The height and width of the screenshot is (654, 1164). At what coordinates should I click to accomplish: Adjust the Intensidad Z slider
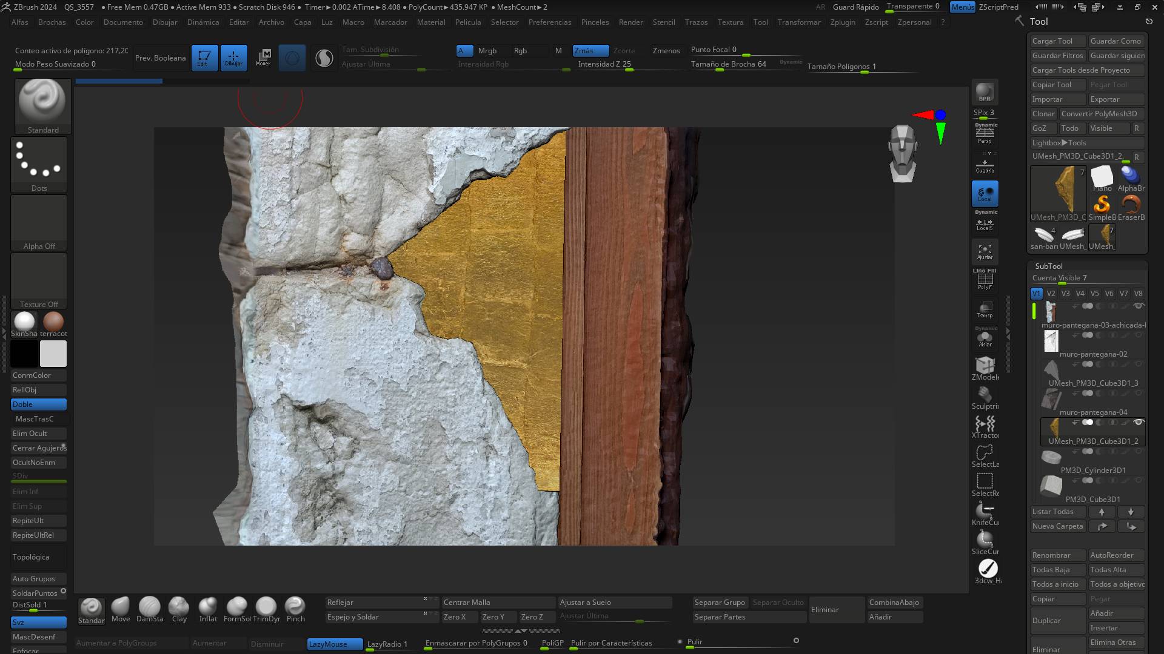tap(606, 64)
